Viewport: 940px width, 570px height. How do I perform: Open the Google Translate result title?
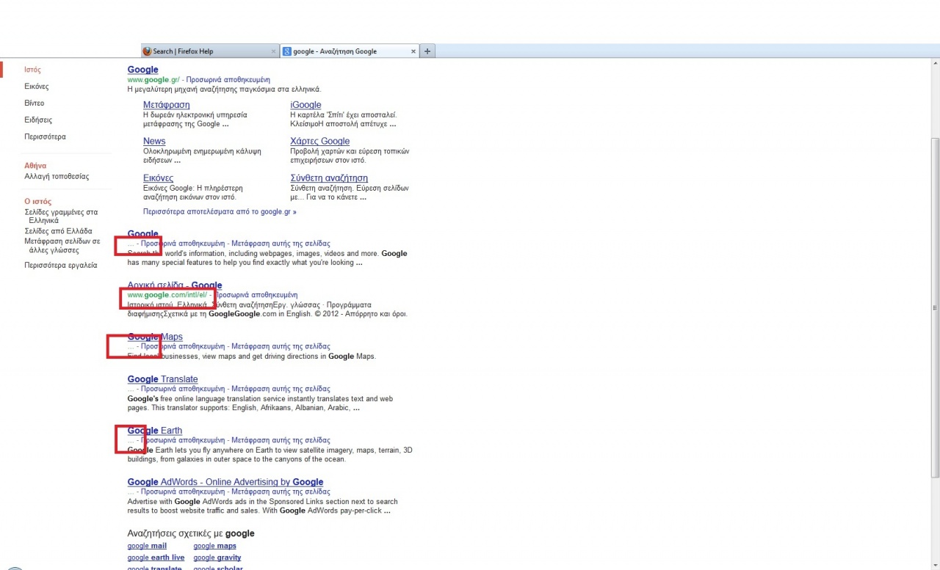point(162,379)
